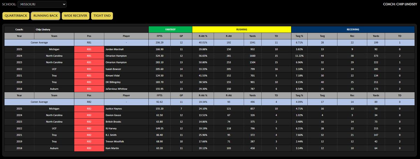
Task: Switch to the Tight End tab
Action: (x=102, y=16)
